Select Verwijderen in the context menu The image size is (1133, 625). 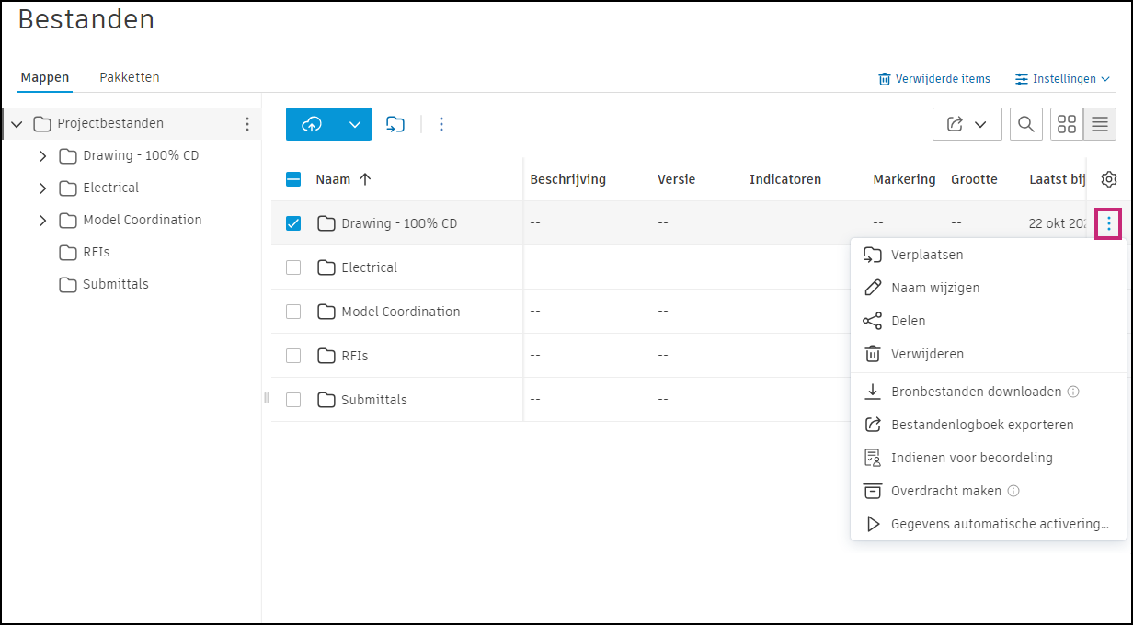pos(927,354)
